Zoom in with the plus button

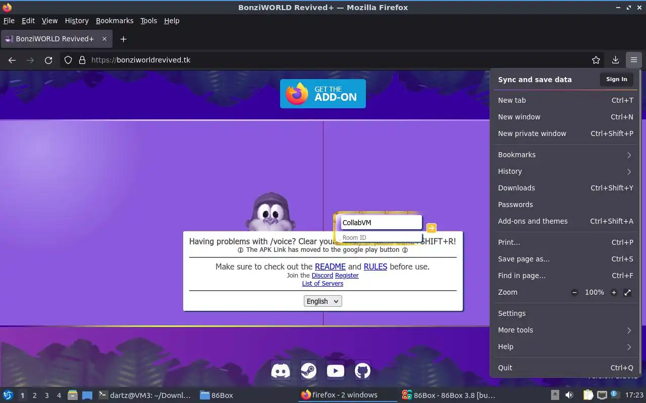tap(614, 292)
